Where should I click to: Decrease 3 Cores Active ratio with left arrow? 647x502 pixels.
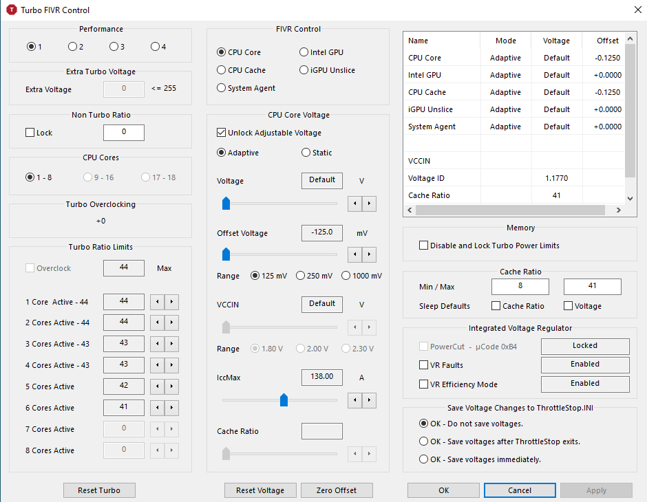157,344
